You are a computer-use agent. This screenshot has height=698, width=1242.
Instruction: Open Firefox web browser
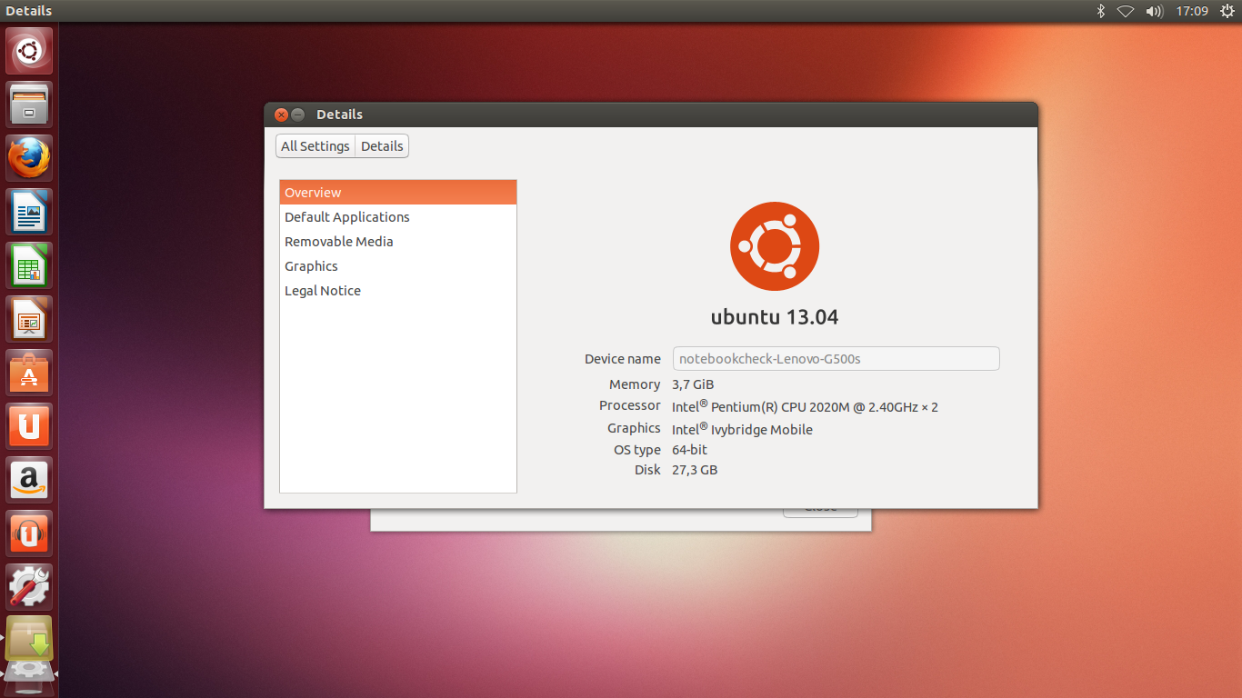(29, 158)
